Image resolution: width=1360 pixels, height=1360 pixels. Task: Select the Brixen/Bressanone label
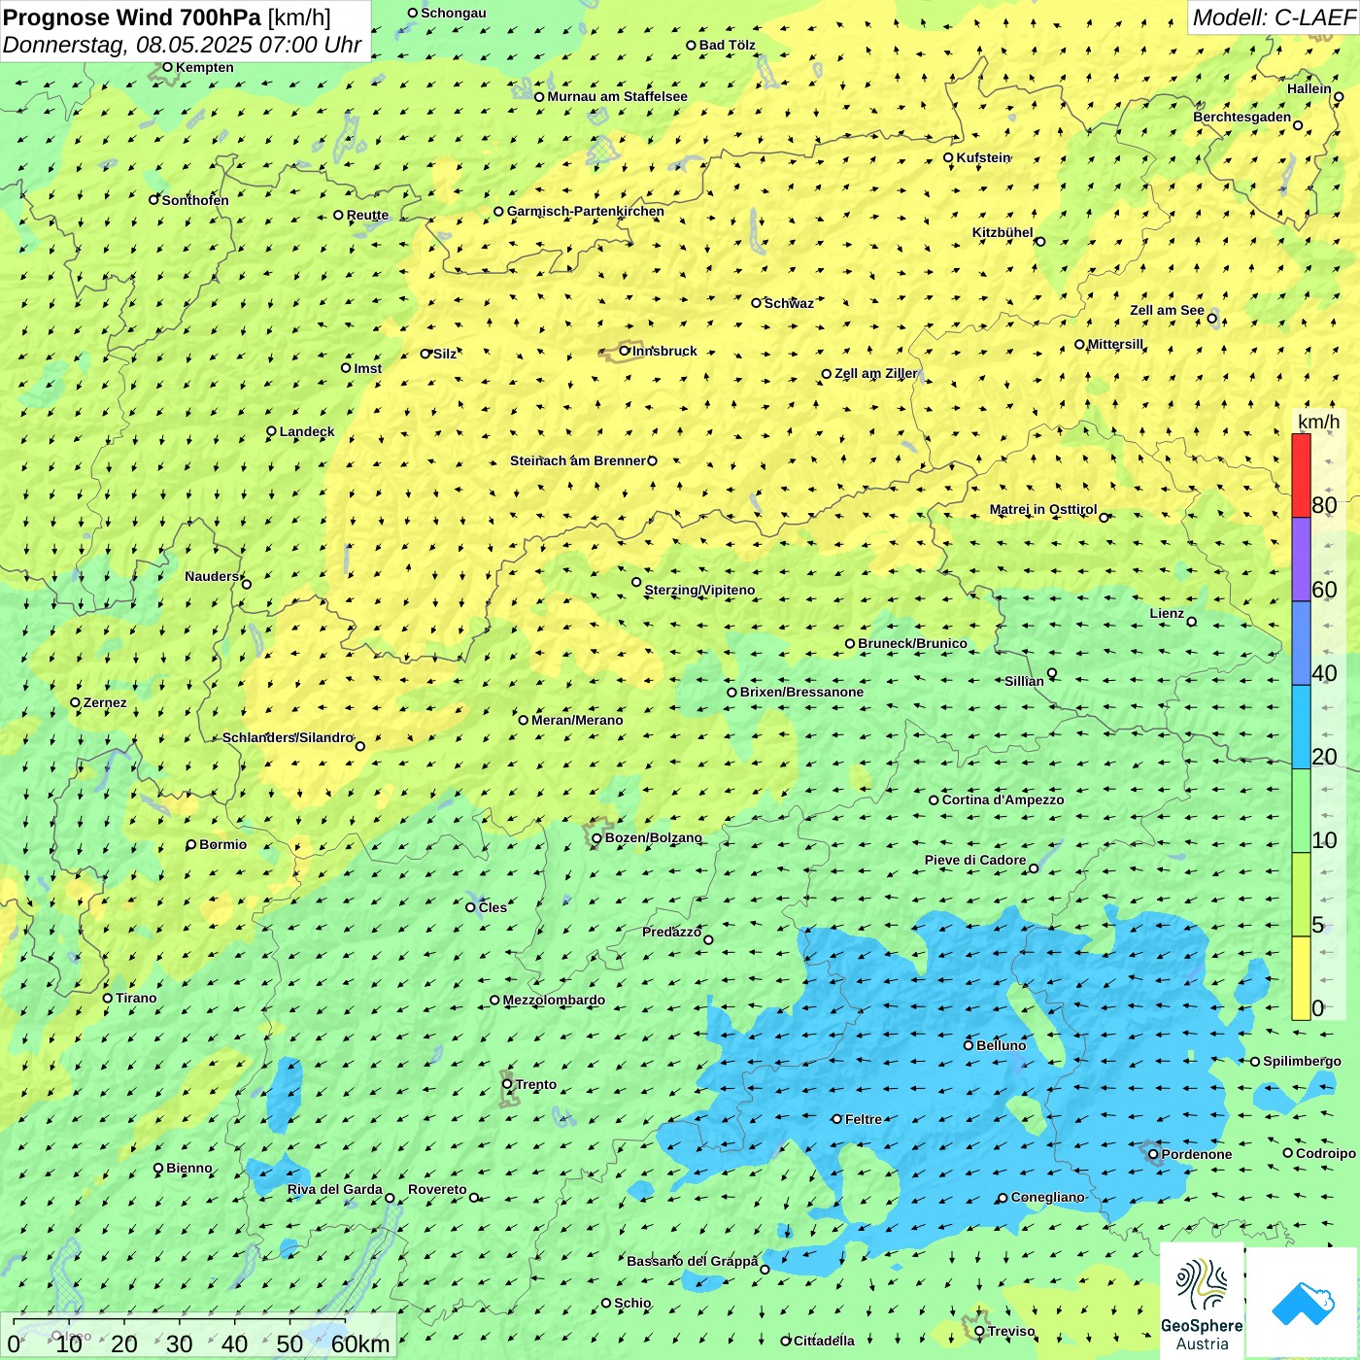point(801,692)
